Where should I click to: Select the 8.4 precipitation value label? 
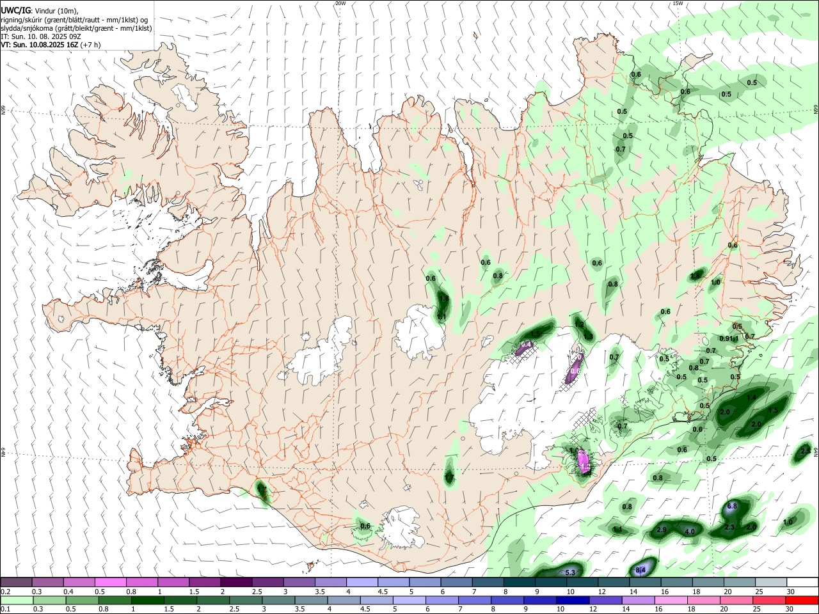tap(640, 569)
